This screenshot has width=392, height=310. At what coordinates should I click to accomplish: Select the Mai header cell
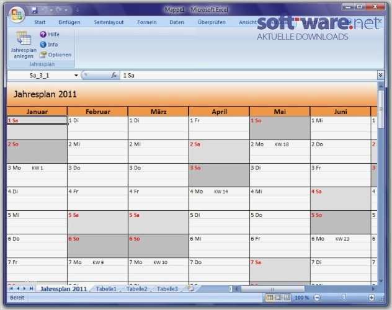[x=280, y=112]
